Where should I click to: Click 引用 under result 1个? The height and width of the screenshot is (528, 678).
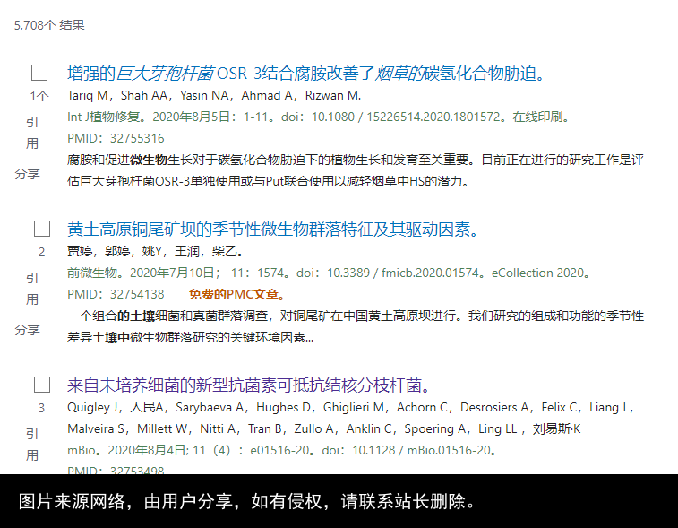click(32, 133)
